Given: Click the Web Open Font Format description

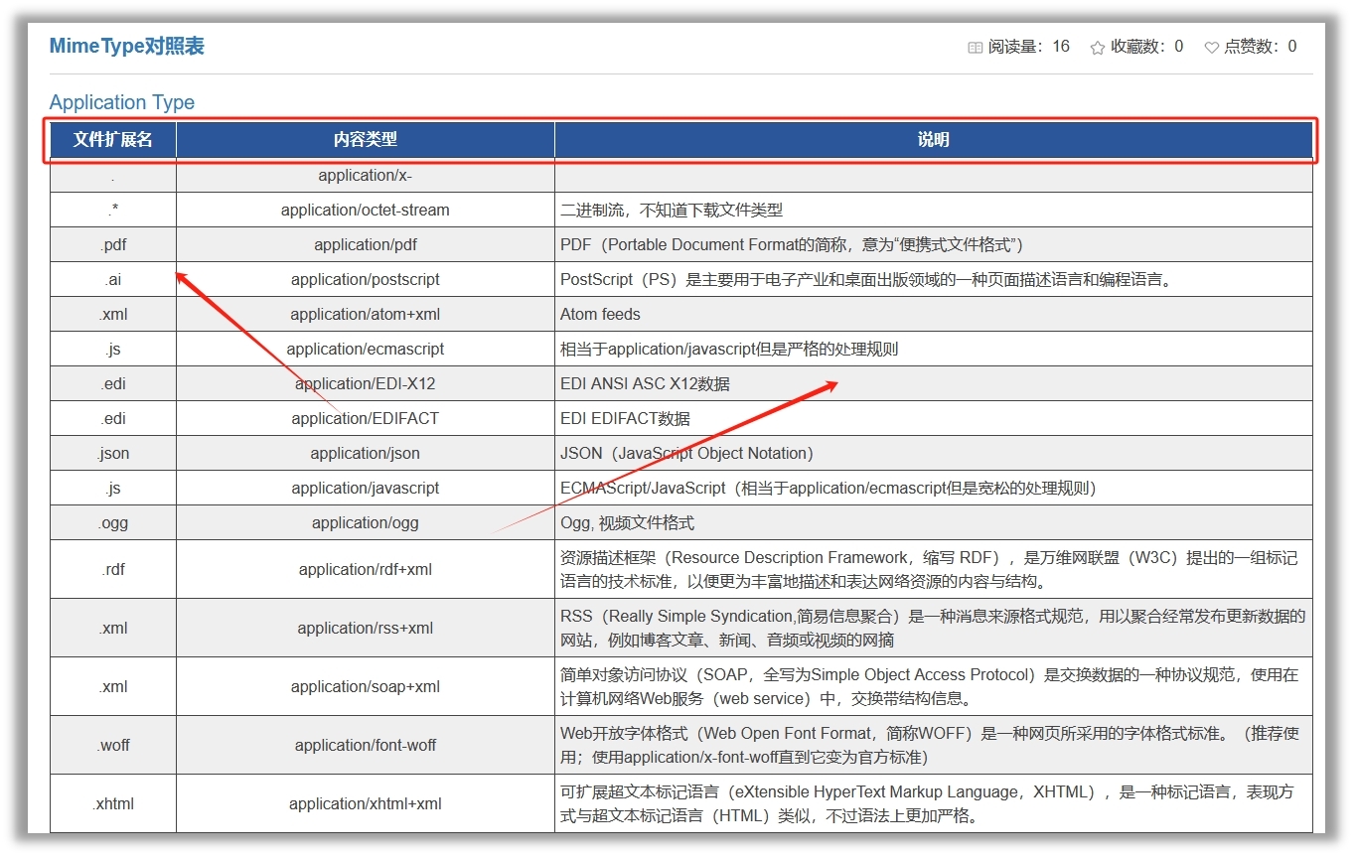Looking at the screenshot, I should tap(934, 745).
